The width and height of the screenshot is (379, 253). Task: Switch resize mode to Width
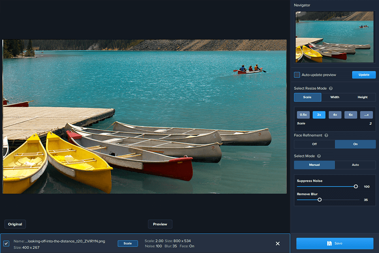tap(335, 97)
